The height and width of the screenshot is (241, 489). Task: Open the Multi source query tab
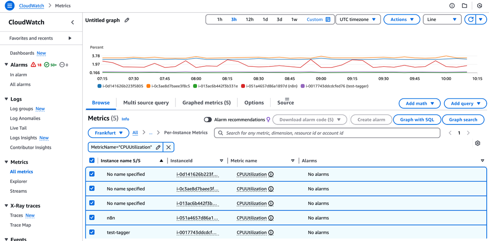click(x=146, y=102)
